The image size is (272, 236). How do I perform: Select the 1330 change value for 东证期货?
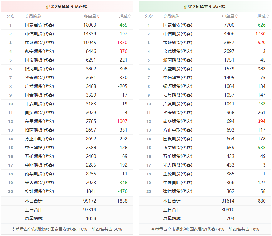tap(122, 43)
